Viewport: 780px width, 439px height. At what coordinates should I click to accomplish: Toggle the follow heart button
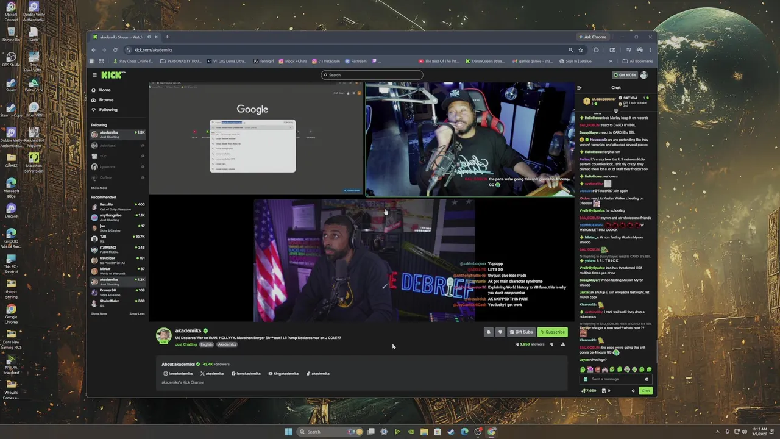click(500, 332)
